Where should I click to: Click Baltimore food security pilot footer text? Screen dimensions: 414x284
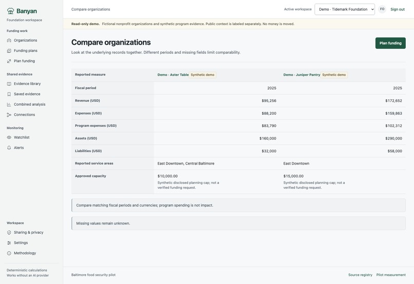coord(93,275)
